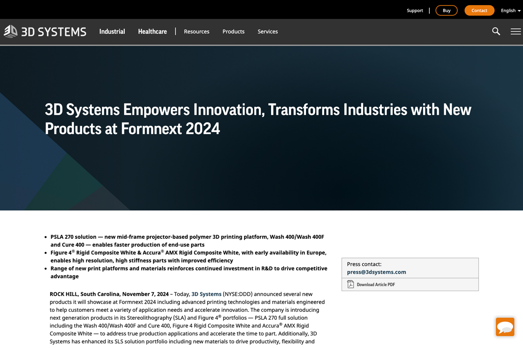
Task: Expand the English language dropdown
Action: pos(511,10)
